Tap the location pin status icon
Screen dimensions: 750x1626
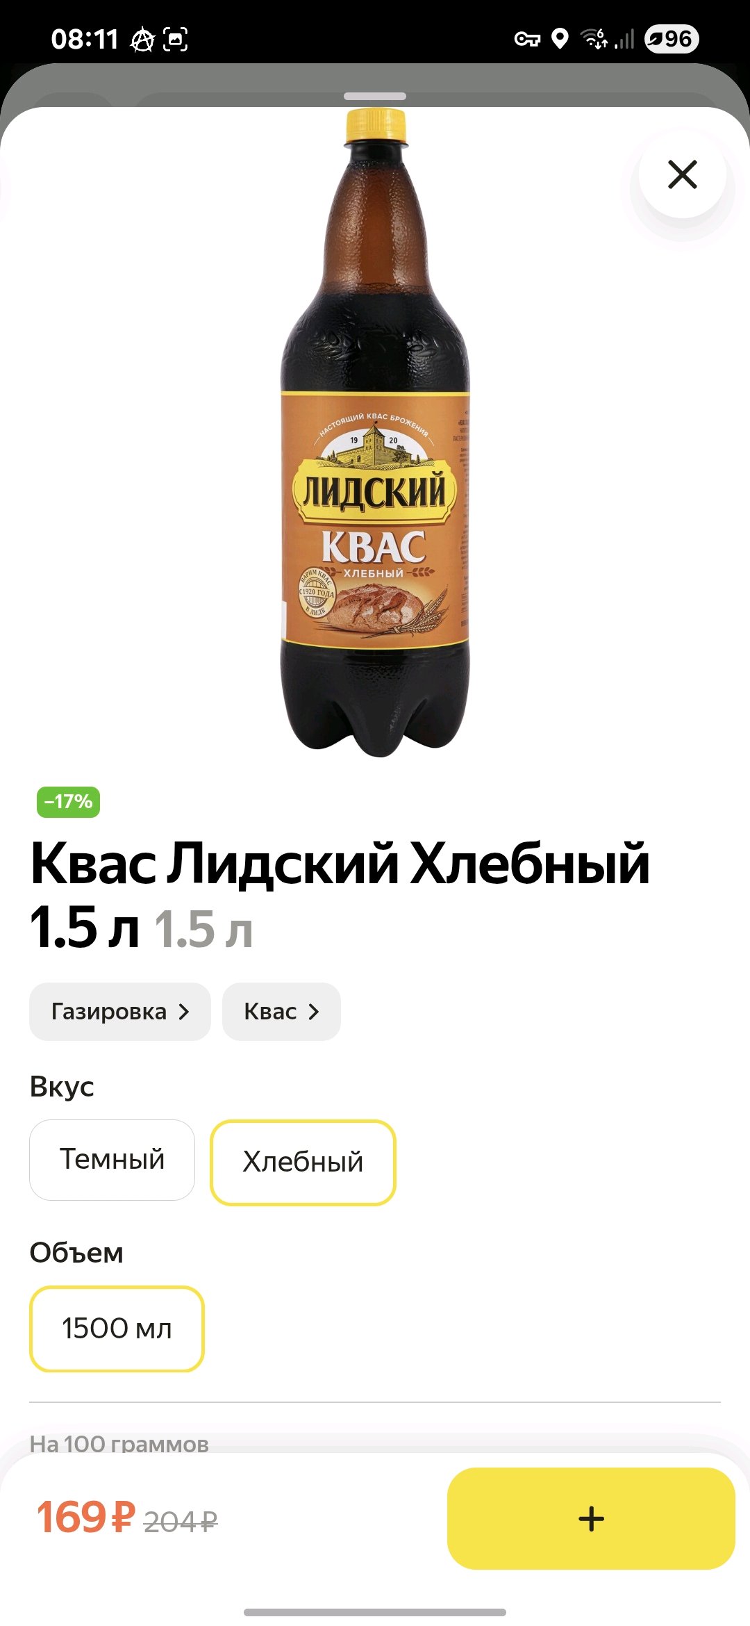pyautogui.click(x=560, y=39)
